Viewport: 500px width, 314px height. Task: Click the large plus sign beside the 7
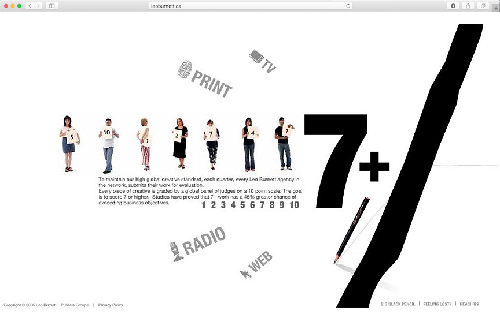(374, 166)
